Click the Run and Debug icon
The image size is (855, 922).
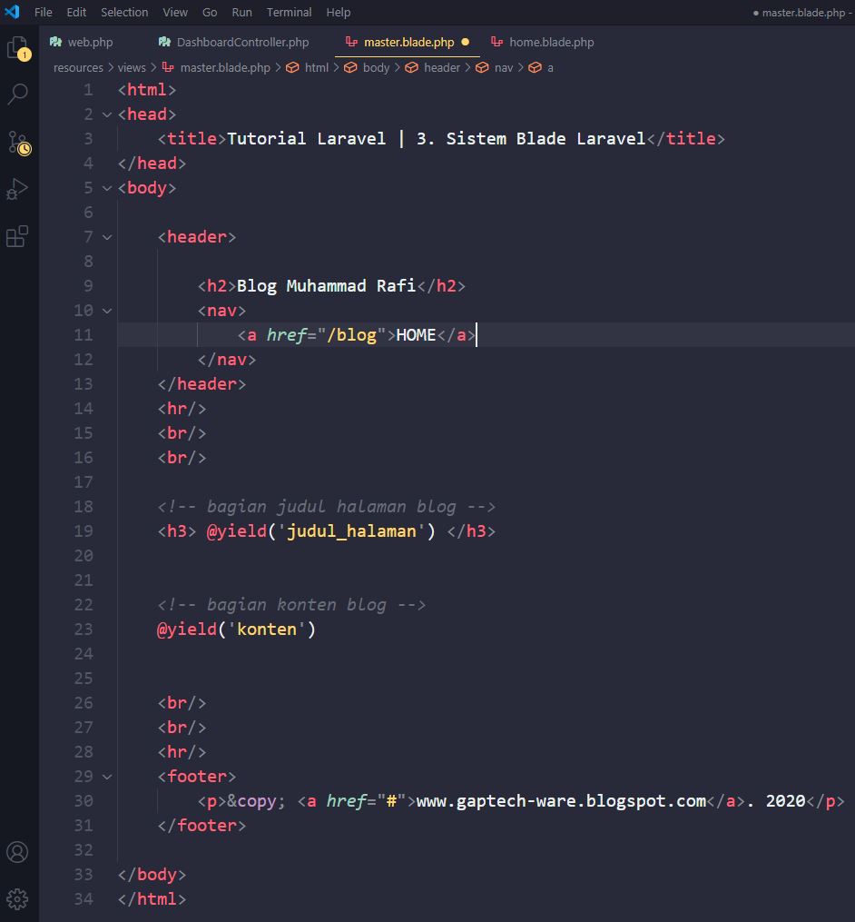point(18,189)
